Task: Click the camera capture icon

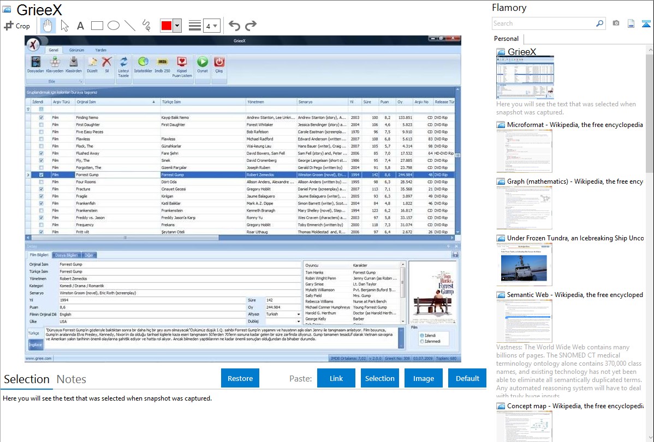Action: click(616, 23)
